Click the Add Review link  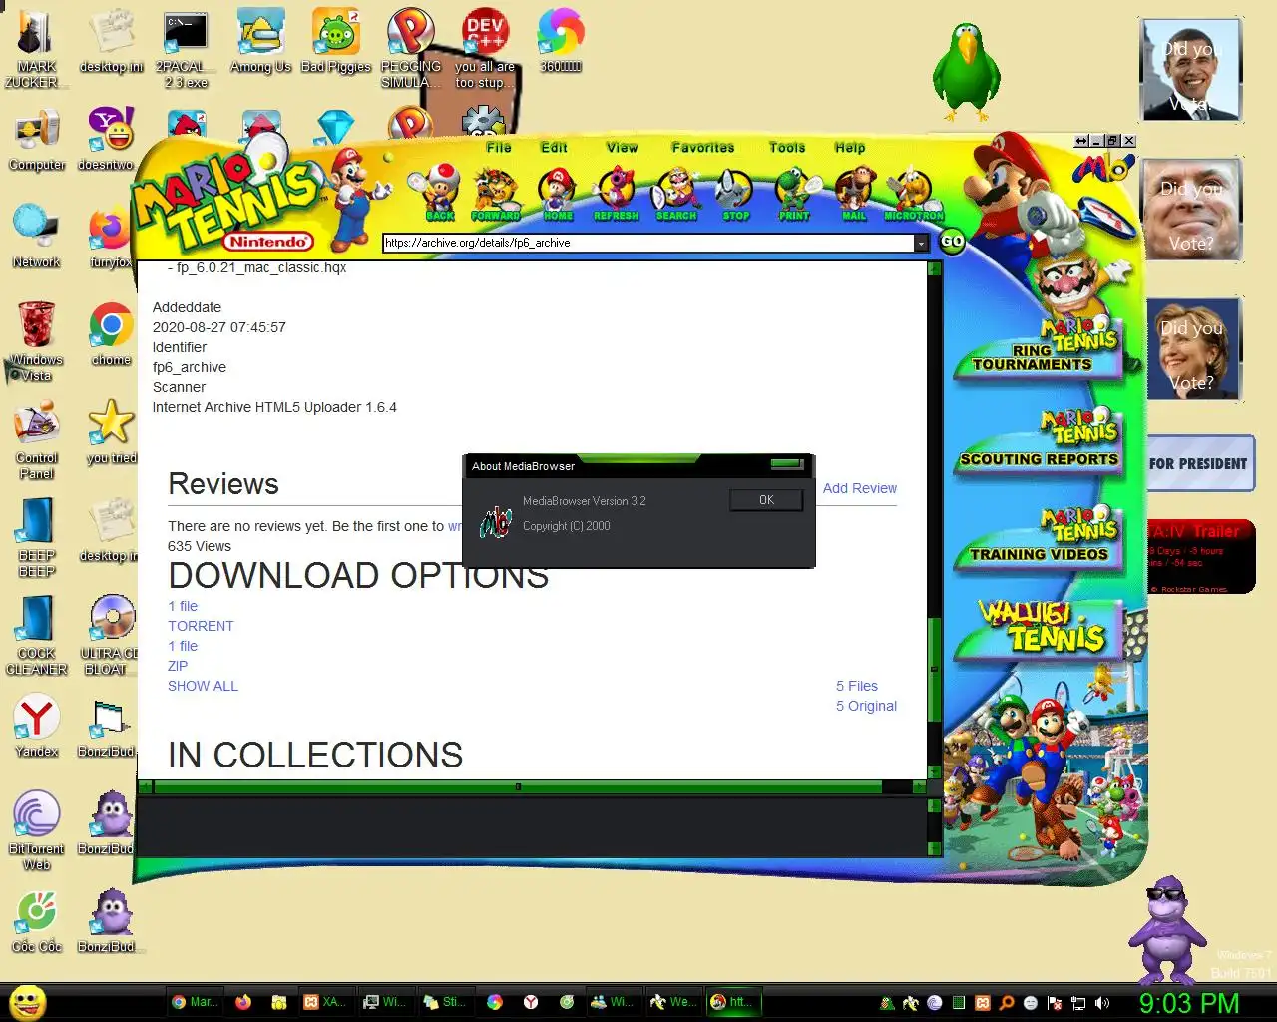pos(860,488)
